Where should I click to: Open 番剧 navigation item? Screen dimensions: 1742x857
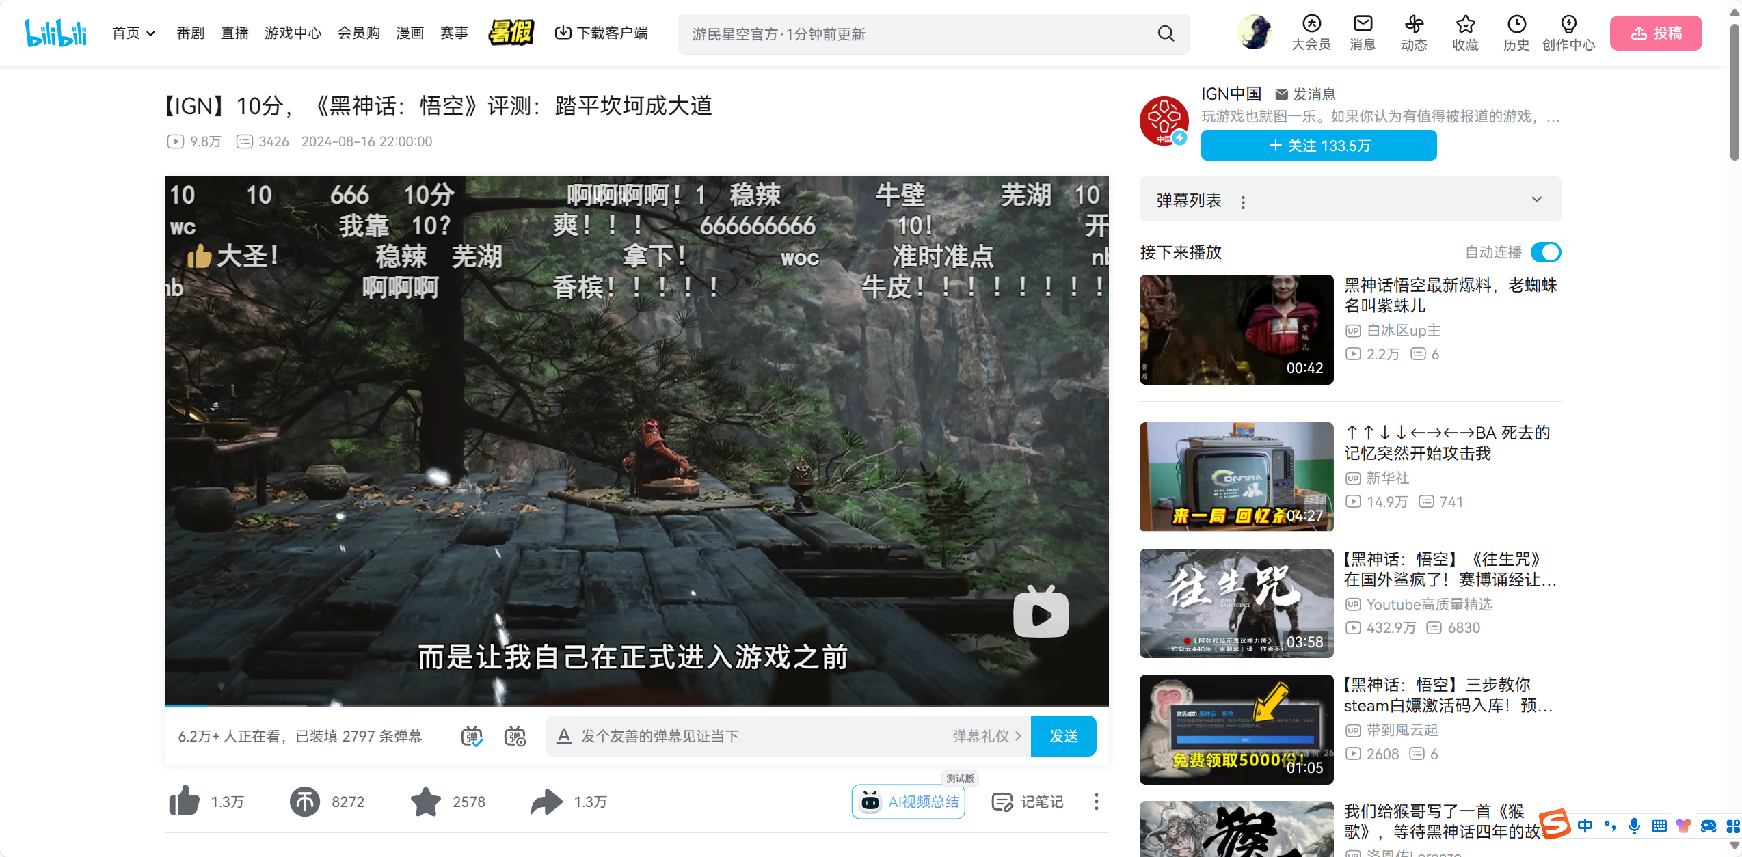pyautogui.click(x=190, y=33)
